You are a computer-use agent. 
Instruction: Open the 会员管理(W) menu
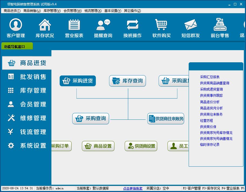tap(72, 11)
